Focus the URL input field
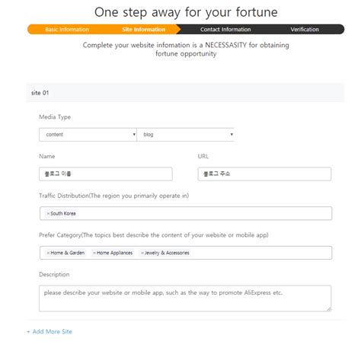Viewport: 361px width, 348px height. tap(264, 174)
